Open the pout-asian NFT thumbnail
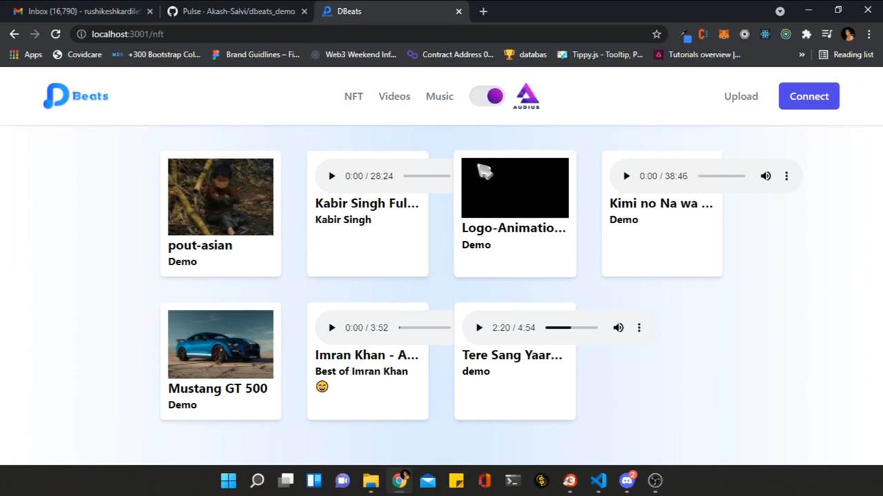883x496 pixels. tap(221, 197)
